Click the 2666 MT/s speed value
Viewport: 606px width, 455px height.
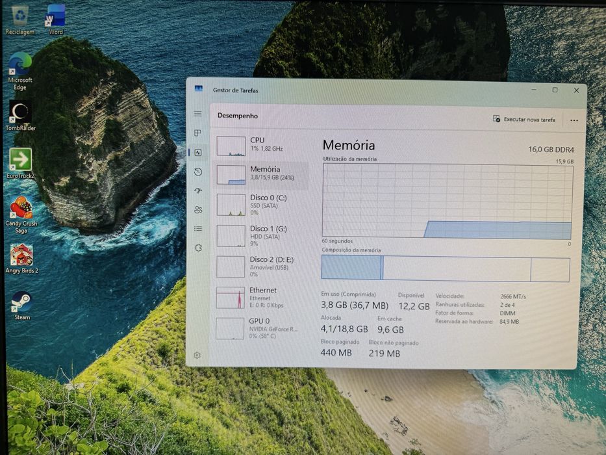coord(513,296)
